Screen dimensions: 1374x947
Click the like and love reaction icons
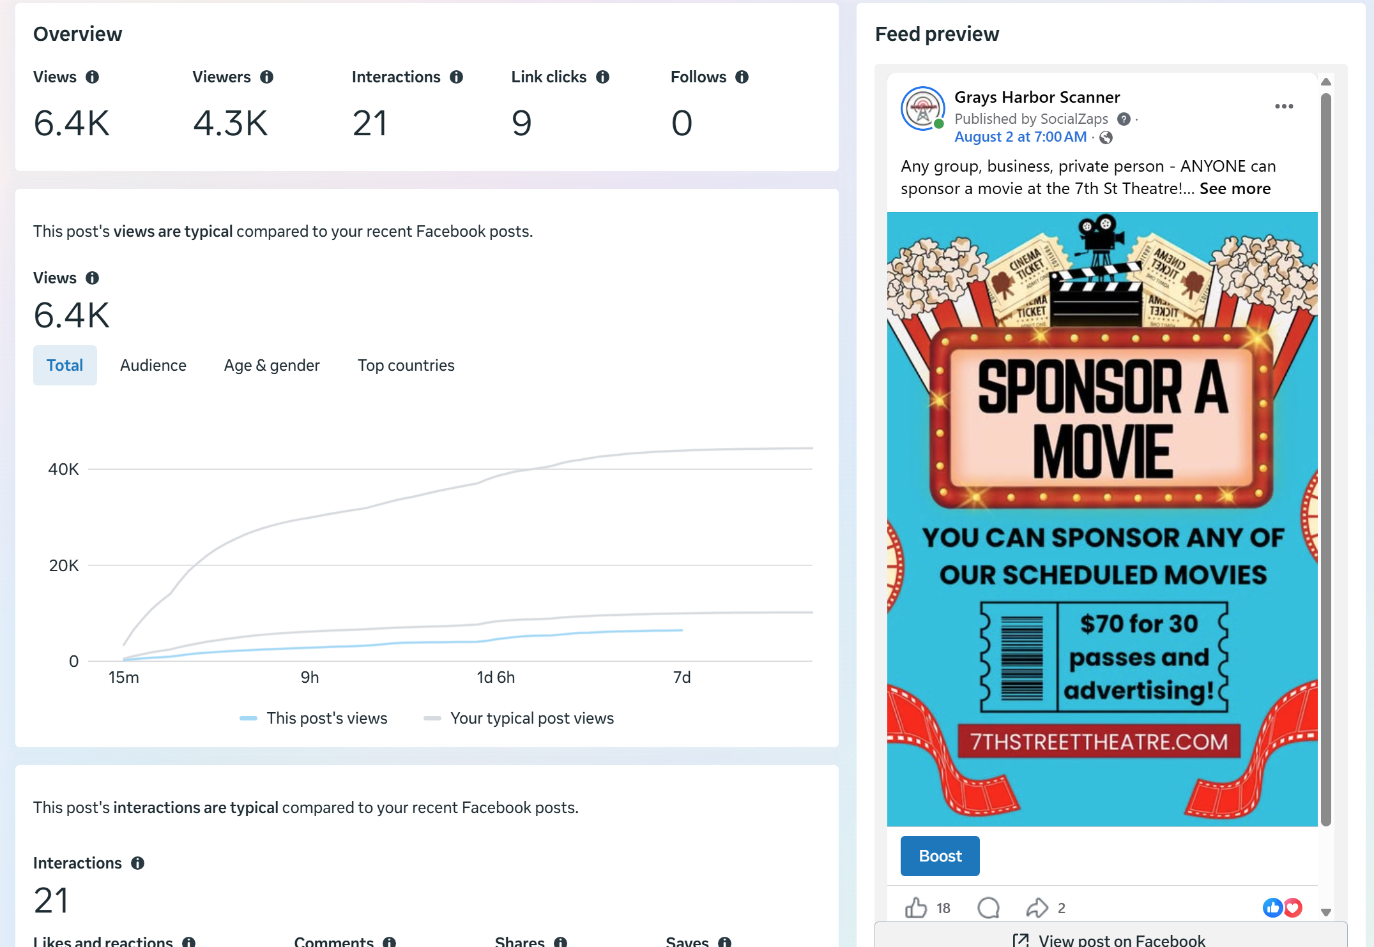coord(1283,907)
